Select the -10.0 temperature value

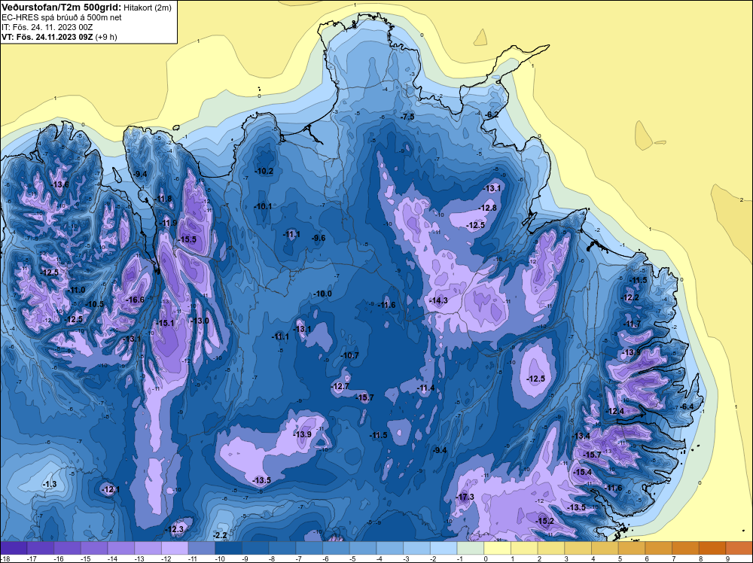pyautogui.click(x=323, y=294)
